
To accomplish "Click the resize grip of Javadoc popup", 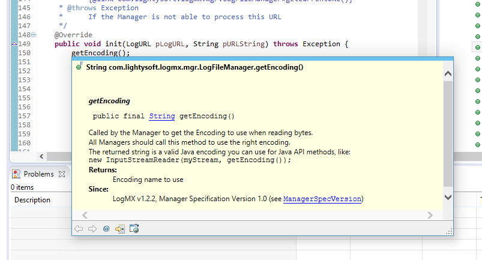I will coord(449,231).
